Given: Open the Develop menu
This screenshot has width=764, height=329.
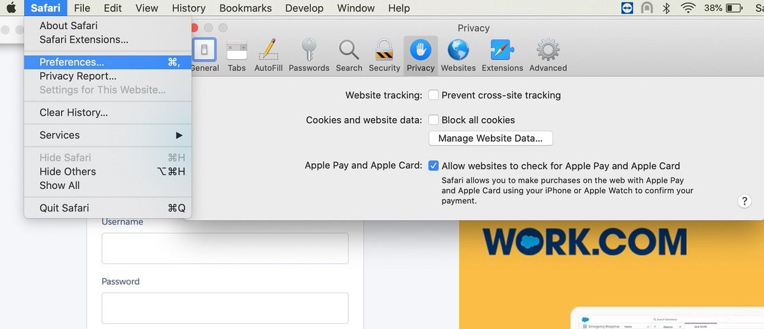Looking at the screenshot, I should (305, 8).
